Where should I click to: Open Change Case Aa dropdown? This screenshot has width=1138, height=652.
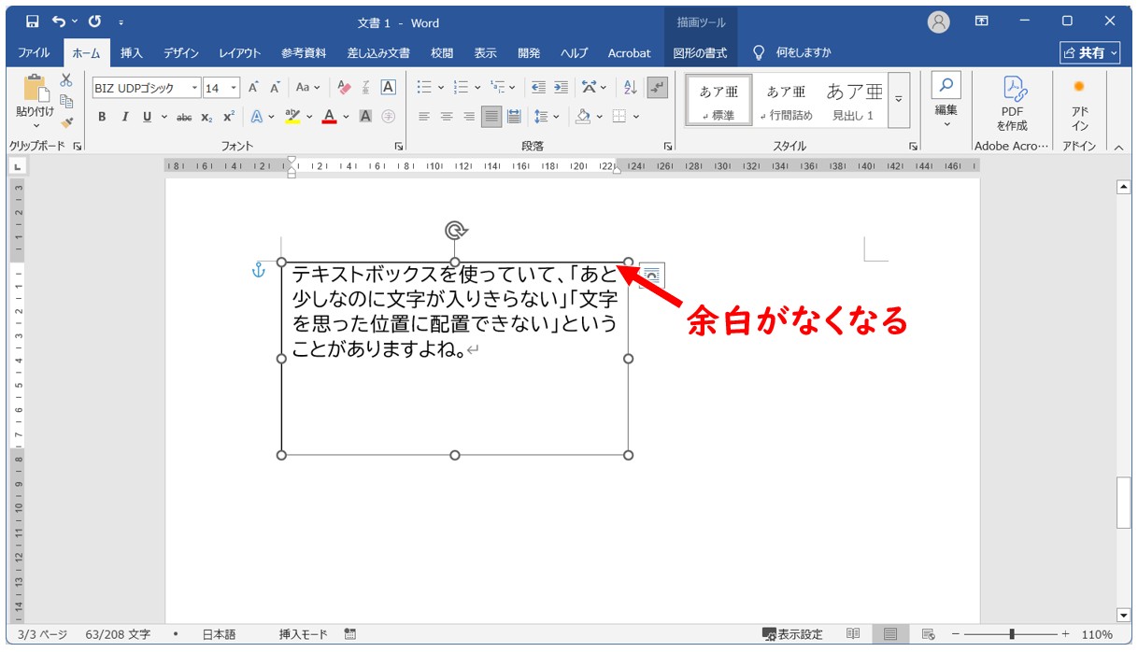(308, 88)
